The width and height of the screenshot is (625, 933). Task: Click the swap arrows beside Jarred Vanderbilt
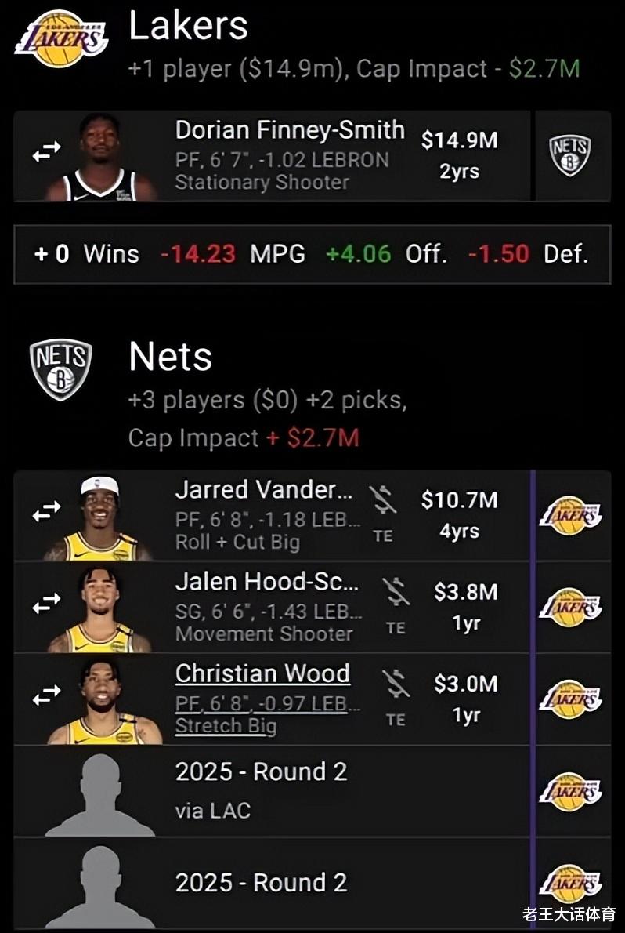click(46, 511)
